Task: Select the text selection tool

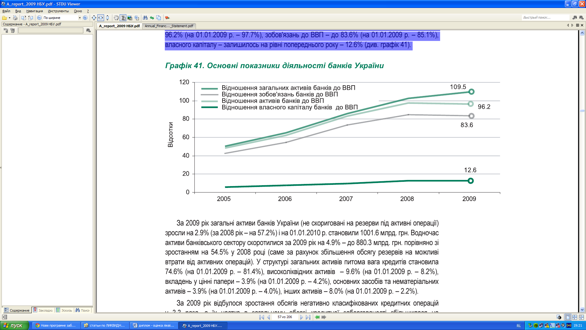Action: point(123,18)
